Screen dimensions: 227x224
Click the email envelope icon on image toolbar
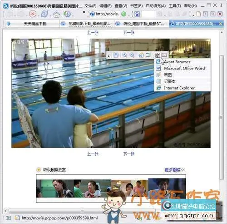tap(164, 55)
